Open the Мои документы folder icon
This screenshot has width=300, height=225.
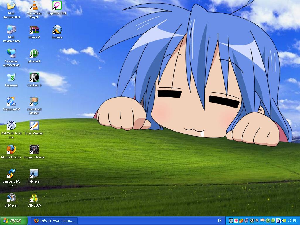[x=11, y=10]
